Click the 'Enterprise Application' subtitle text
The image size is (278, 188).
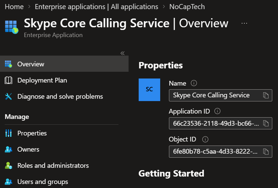tap(53, 35)
